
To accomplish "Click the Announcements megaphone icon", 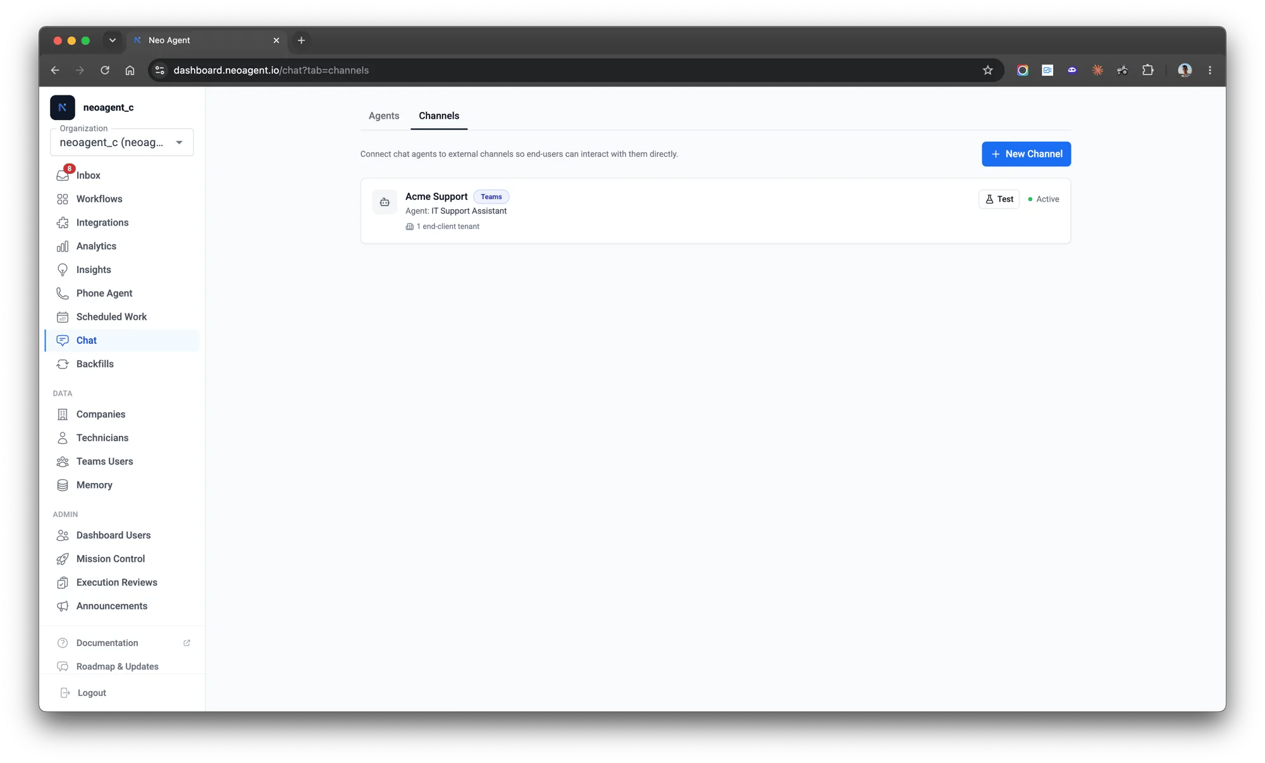I will pyautogui.click(x=63, y=606).
